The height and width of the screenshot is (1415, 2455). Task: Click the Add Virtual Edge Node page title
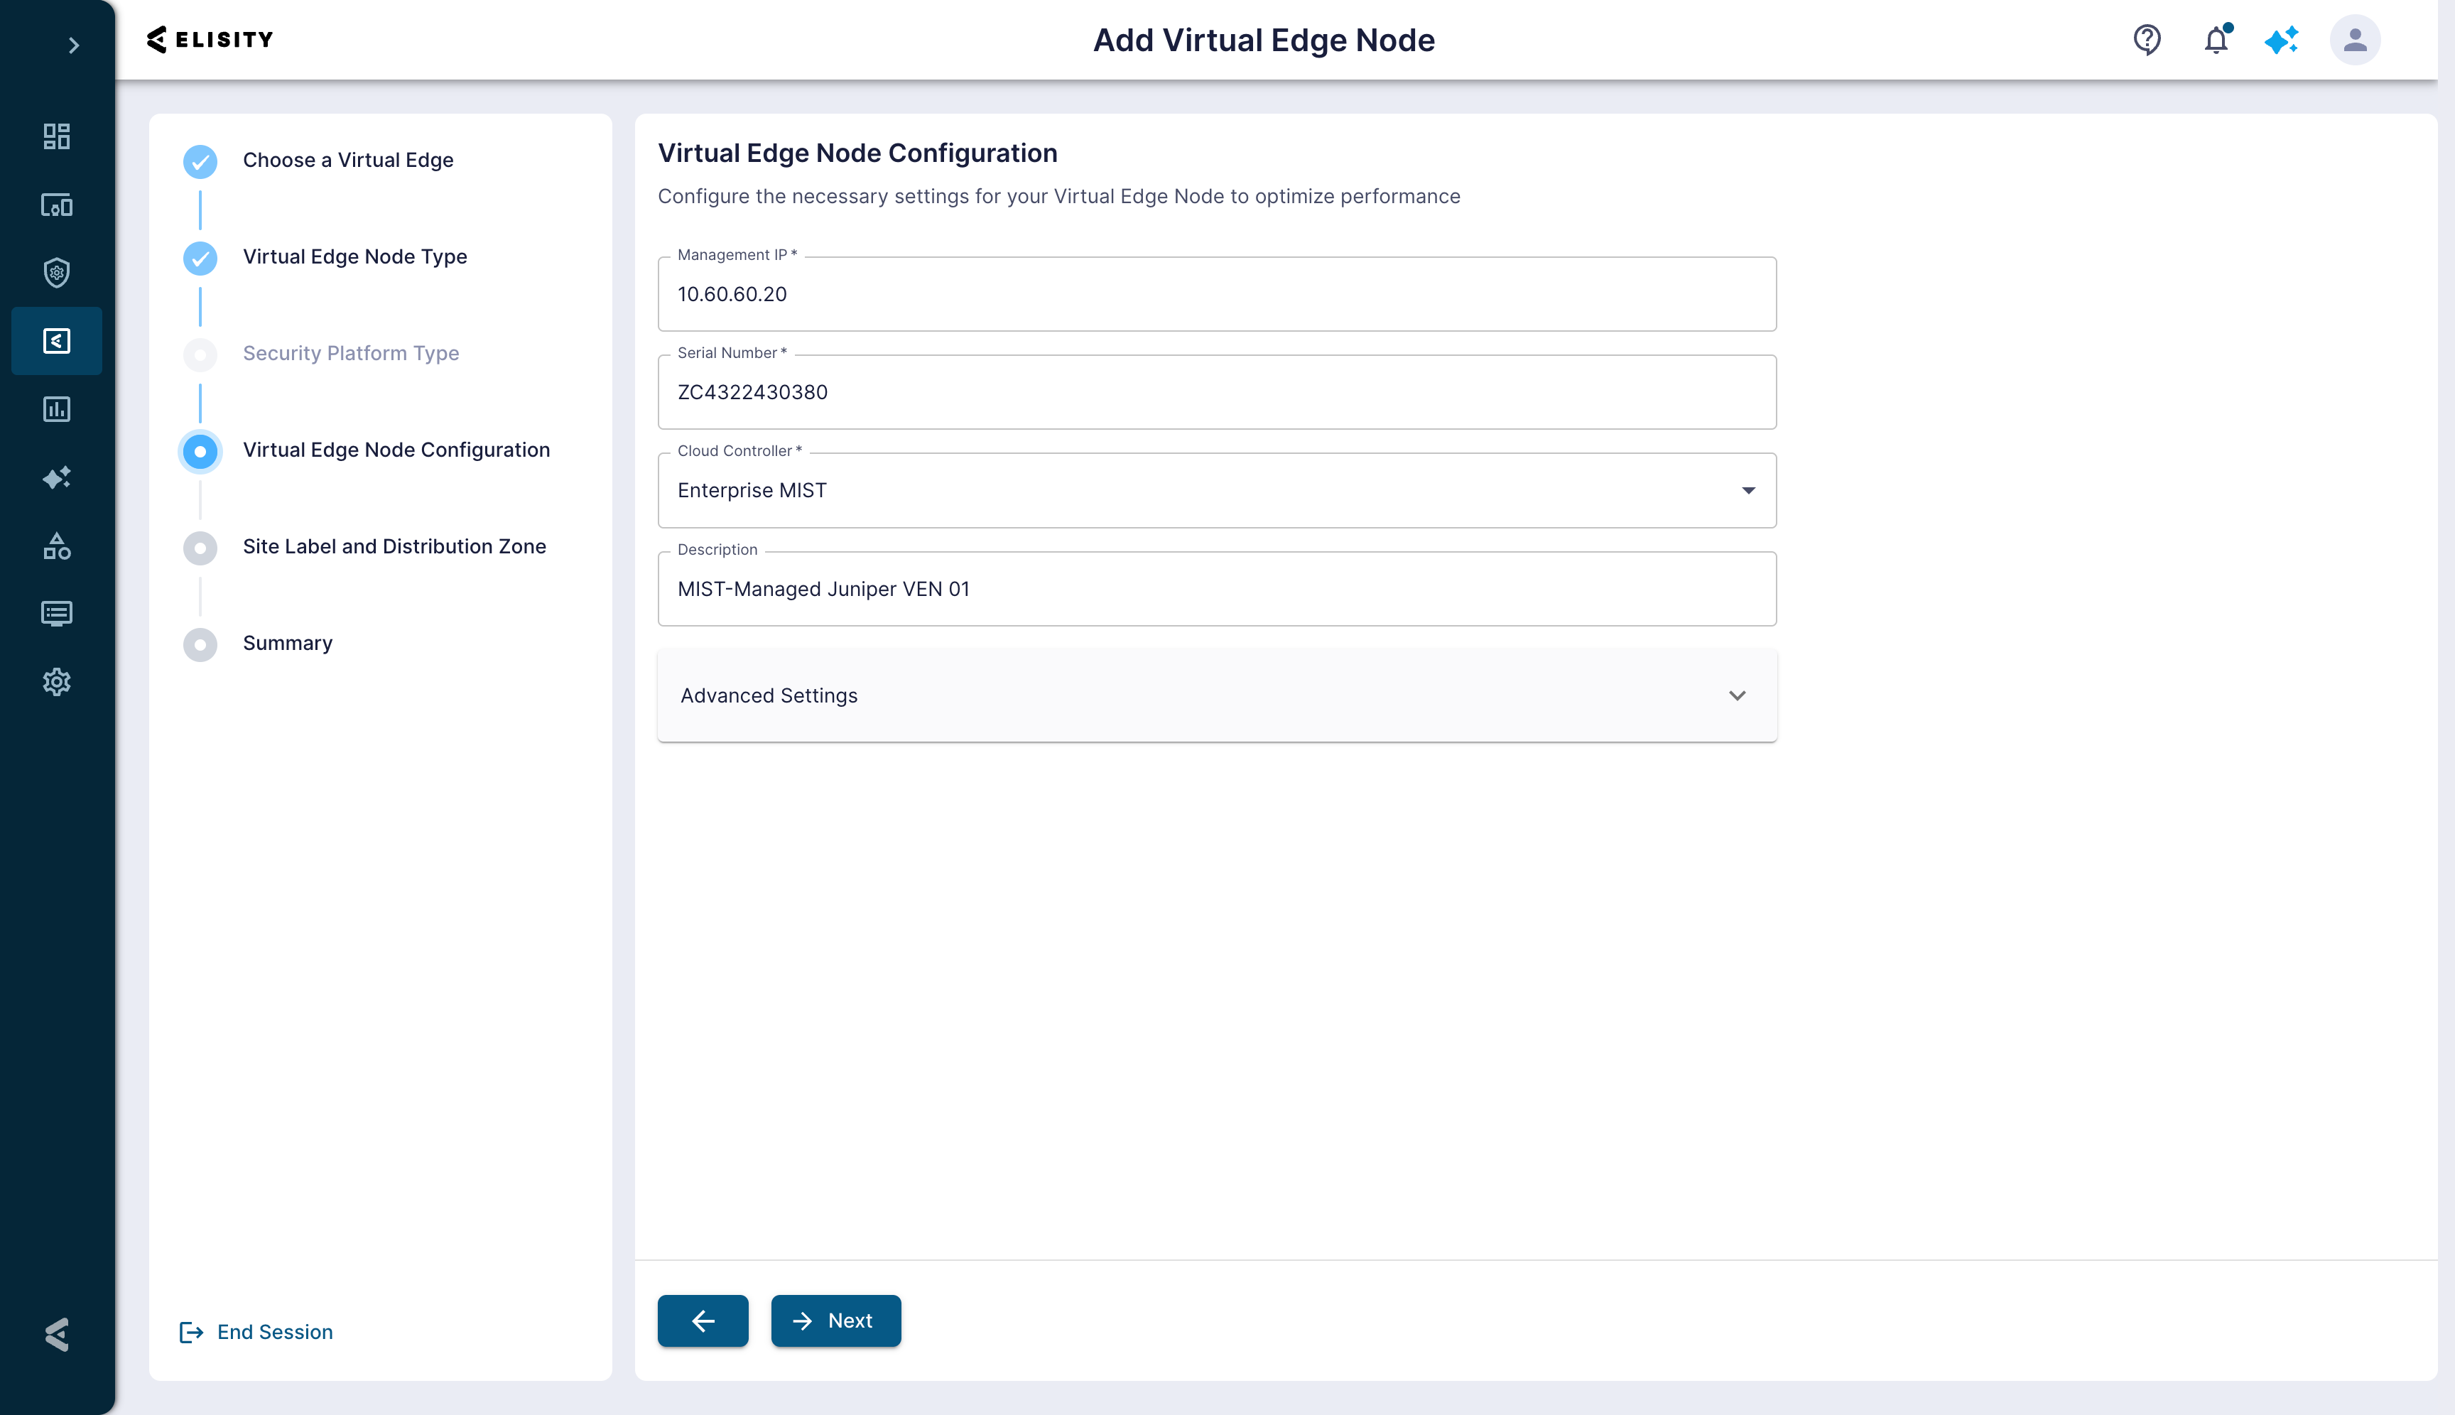(1264, 40)
